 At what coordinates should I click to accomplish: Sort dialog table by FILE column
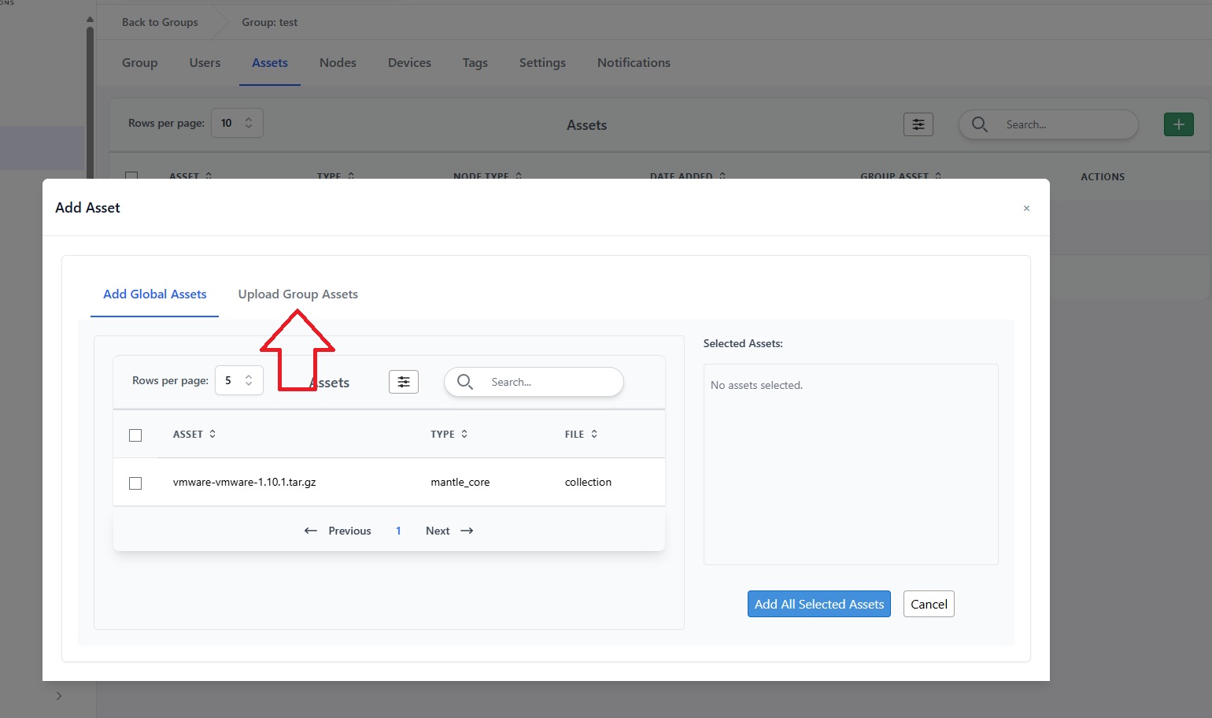(582, 435)
